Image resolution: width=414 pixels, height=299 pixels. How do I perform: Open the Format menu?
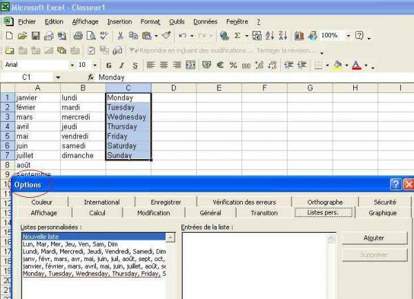point(150,21)
